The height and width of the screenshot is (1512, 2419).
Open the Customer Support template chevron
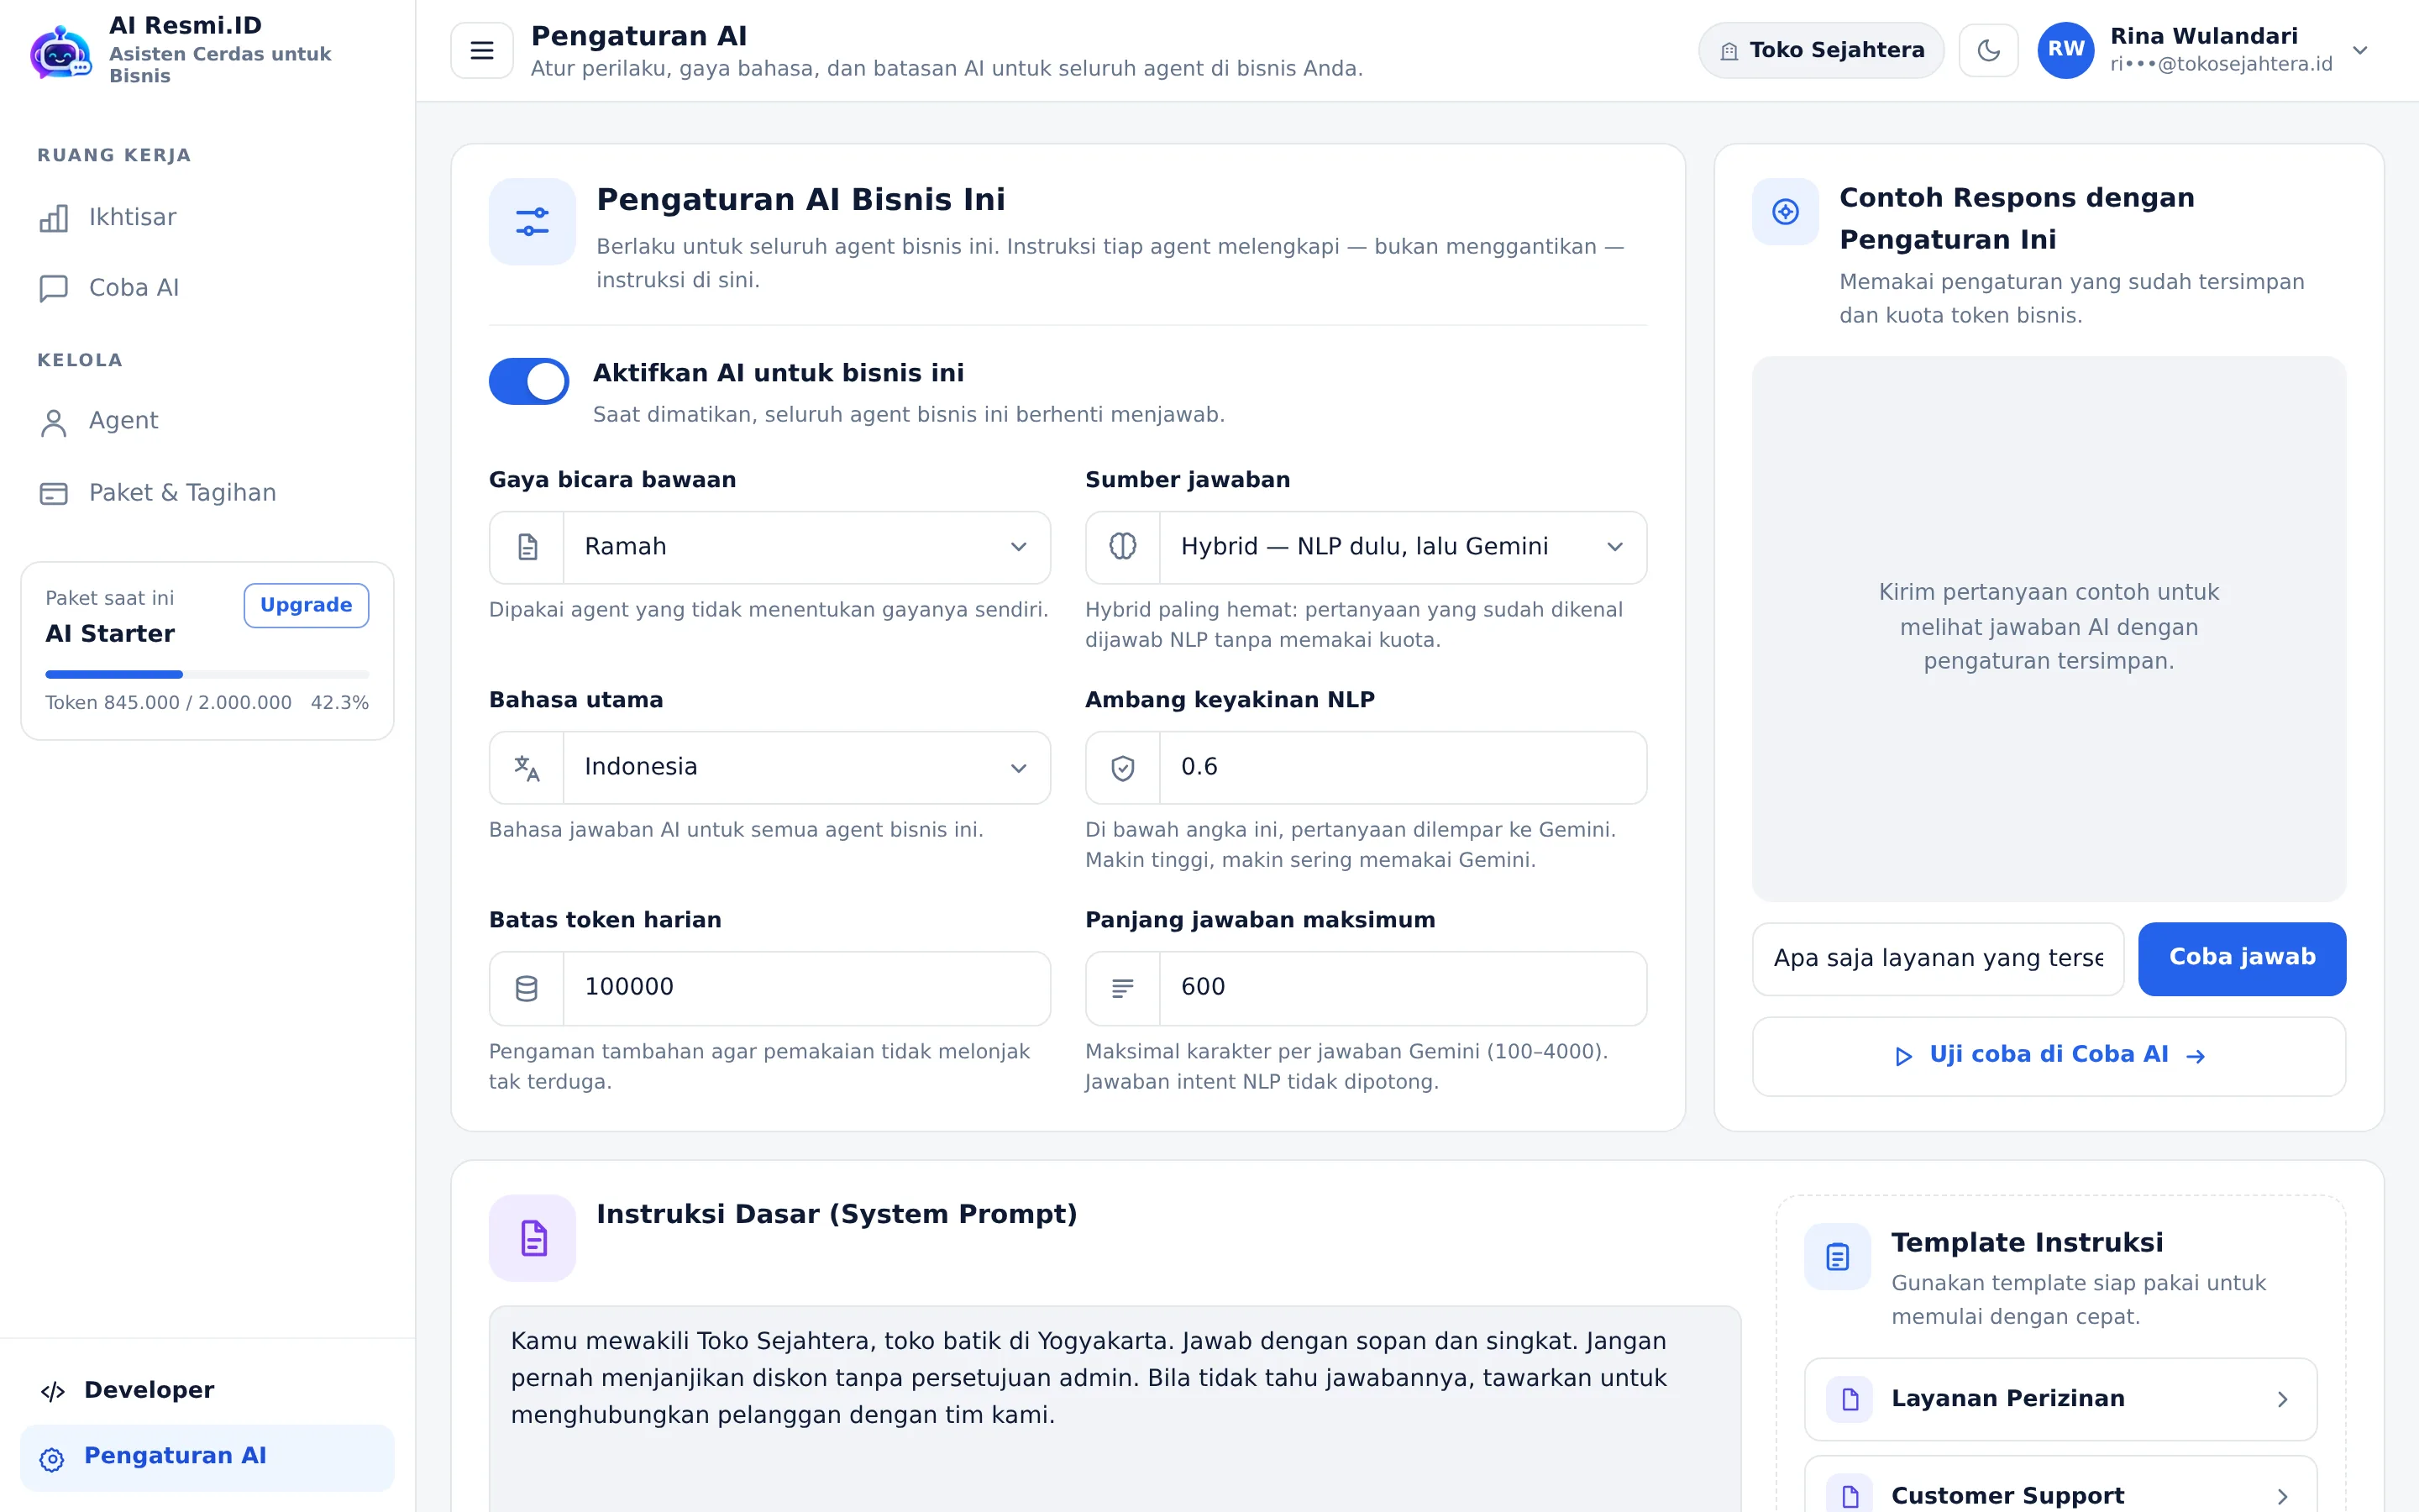(x=2281, y=1496)
